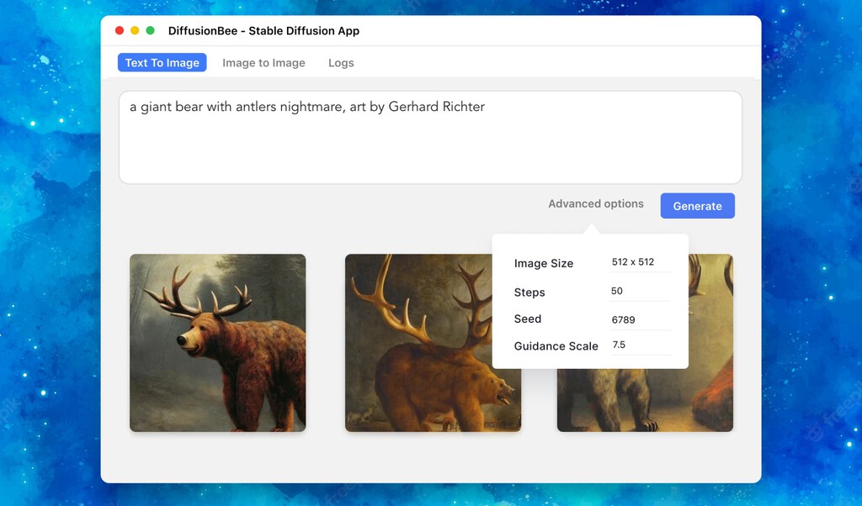Open the Logs tab
862x506 pixels.
341,62
